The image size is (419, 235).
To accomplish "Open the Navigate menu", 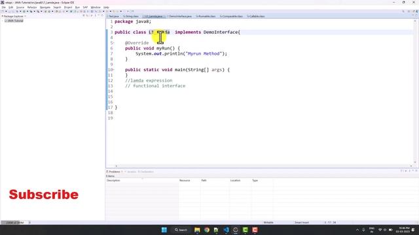I will (45, 7).
